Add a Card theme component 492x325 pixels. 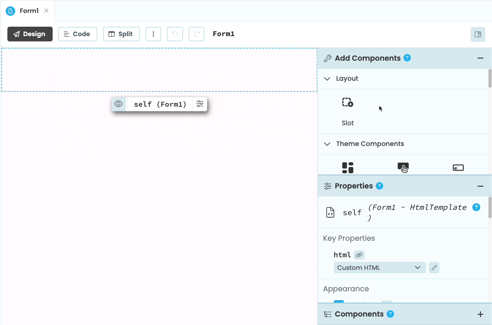coord(348,167)
